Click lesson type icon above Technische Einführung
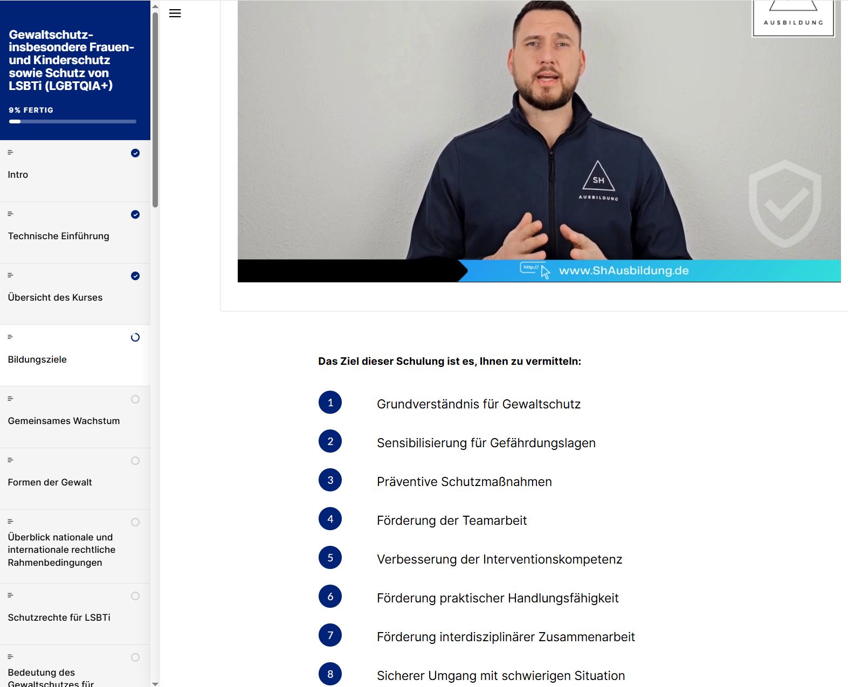Image resolution: width=848 pixels, height=687 pixels. coord(10,214)
